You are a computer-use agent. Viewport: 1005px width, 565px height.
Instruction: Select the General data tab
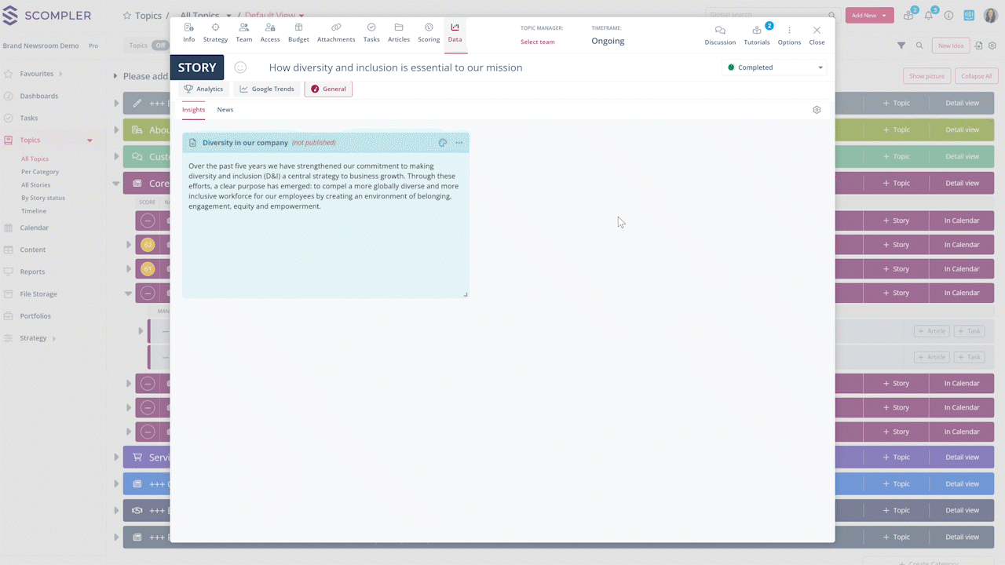coord(328,89)
